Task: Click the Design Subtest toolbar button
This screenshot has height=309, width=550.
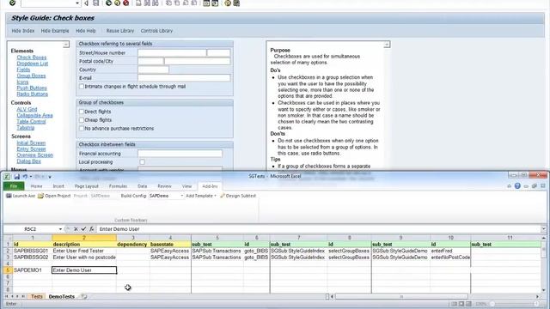Action: 238,196
